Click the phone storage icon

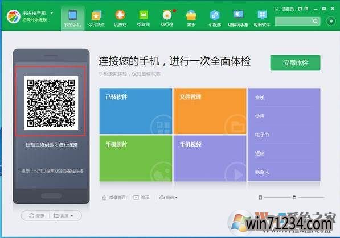pos(260,197)
